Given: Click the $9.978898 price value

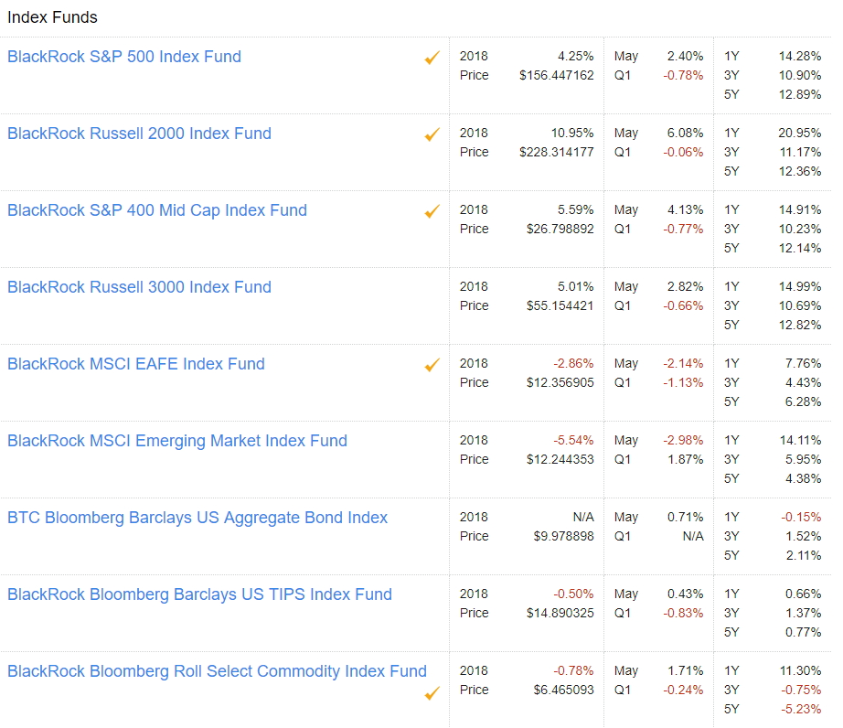Looking at the screenshot, I should pos(563,537).
